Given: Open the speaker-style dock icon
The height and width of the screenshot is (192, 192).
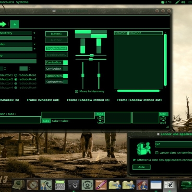Looking at the screenshot, I should coord(73,185).
